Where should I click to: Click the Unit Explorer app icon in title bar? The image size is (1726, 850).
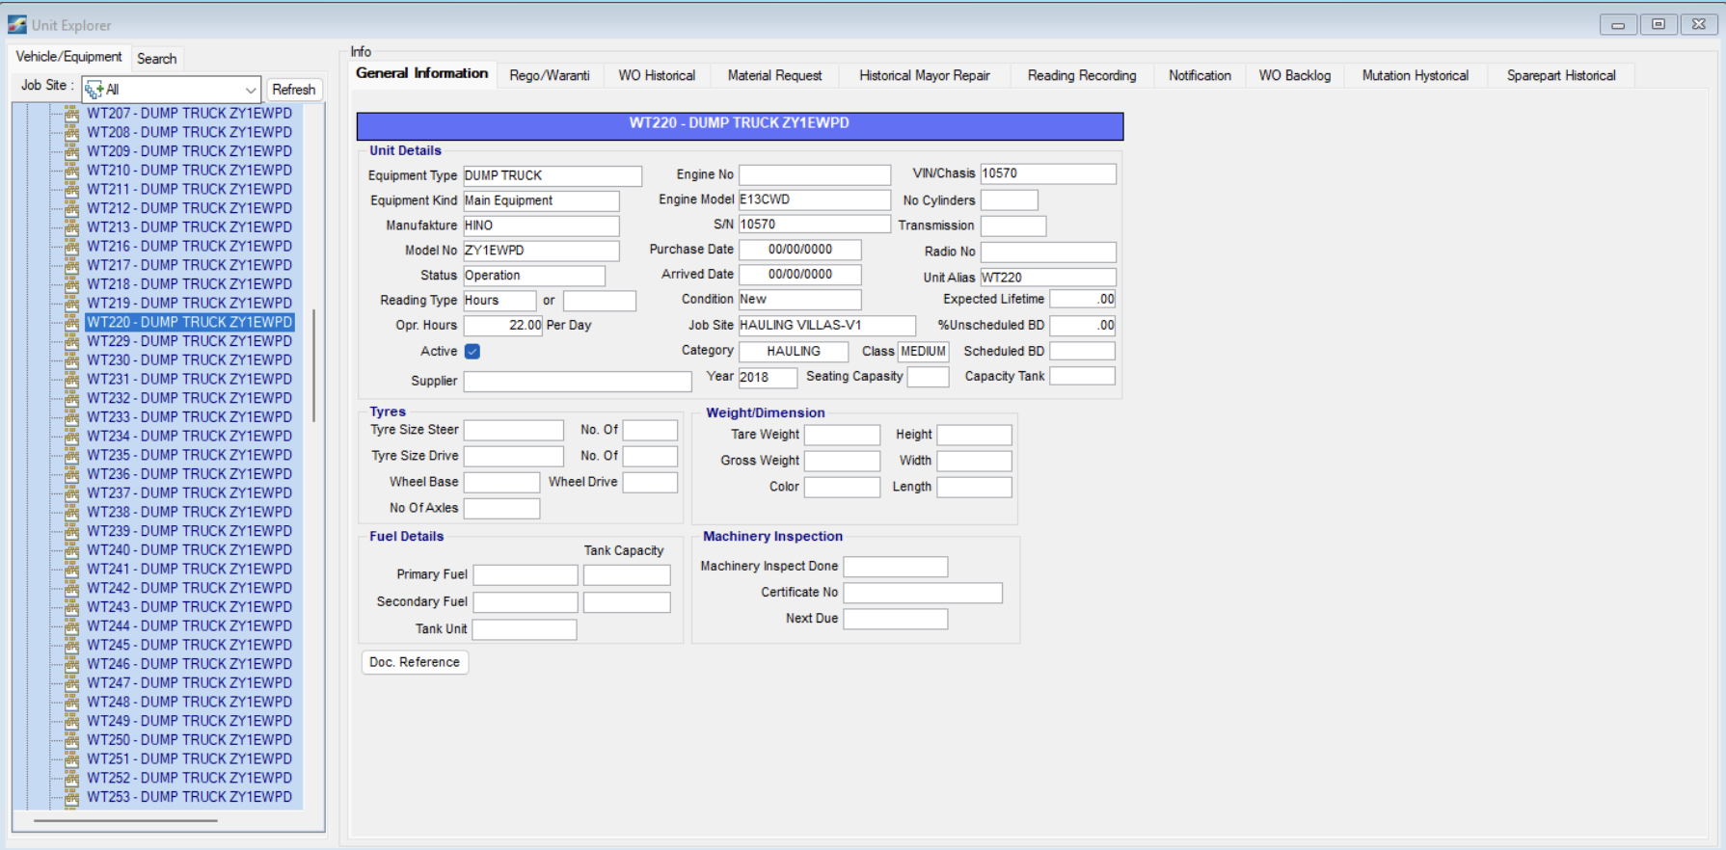[x=16, y=25]
